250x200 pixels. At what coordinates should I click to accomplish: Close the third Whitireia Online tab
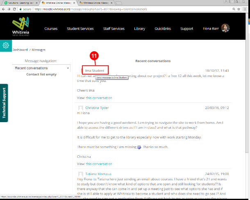pos(111,3)
